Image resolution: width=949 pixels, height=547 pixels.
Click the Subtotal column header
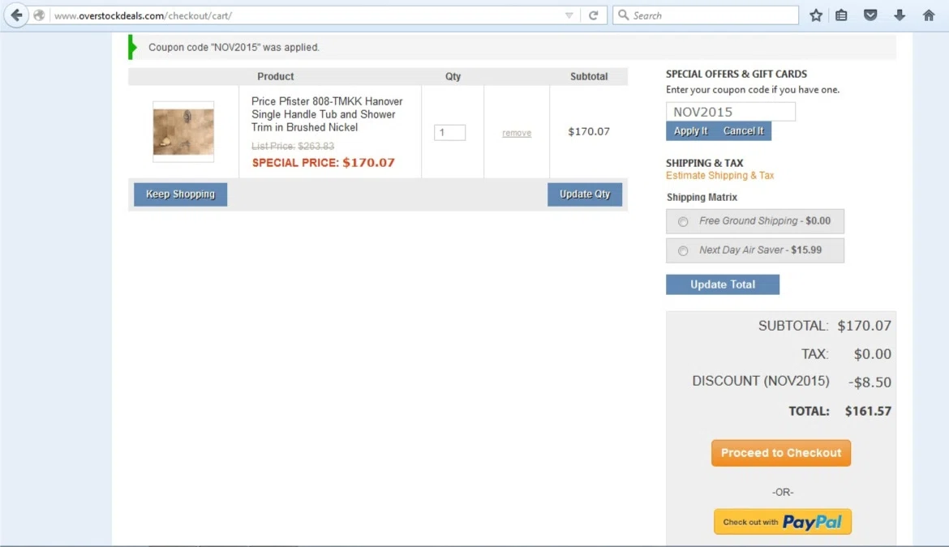[588, 76]
